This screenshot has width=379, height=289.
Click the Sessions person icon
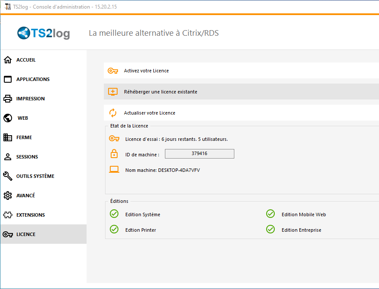(8, 157)
